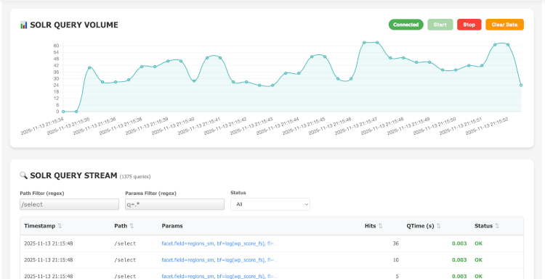Sort by Status column arrows icon
Screen dimensions: 545x279
497,226
